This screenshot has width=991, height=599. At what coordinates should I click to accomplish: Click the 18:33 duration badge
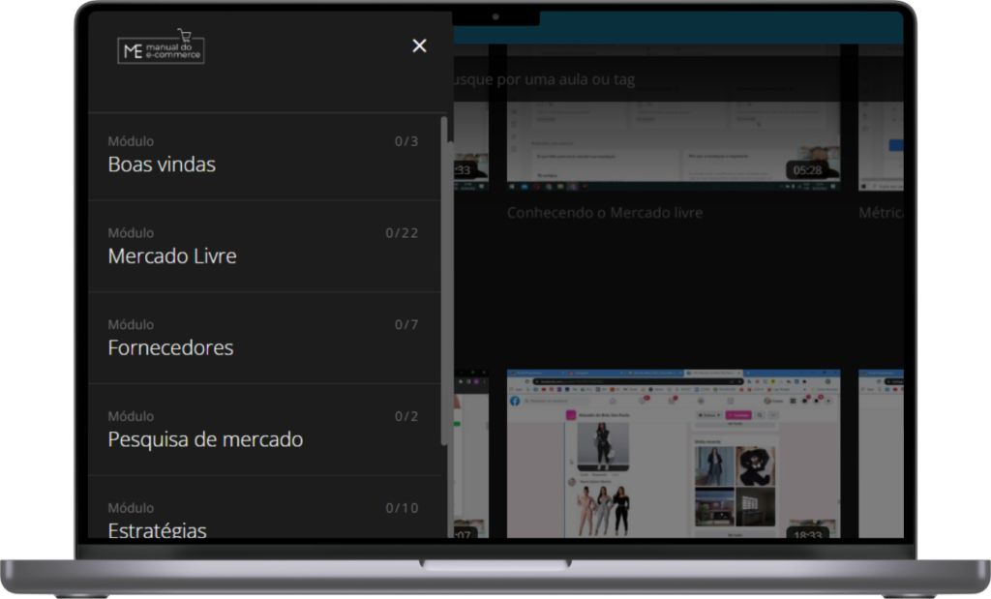[807, 535]
